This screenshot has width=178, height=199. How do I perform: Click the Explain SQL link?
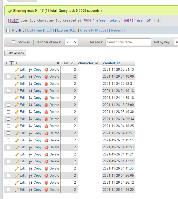[66, 30]
